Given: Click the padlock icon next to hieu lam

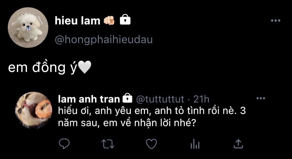Looking at the screenshot, I should pos(125,20).
